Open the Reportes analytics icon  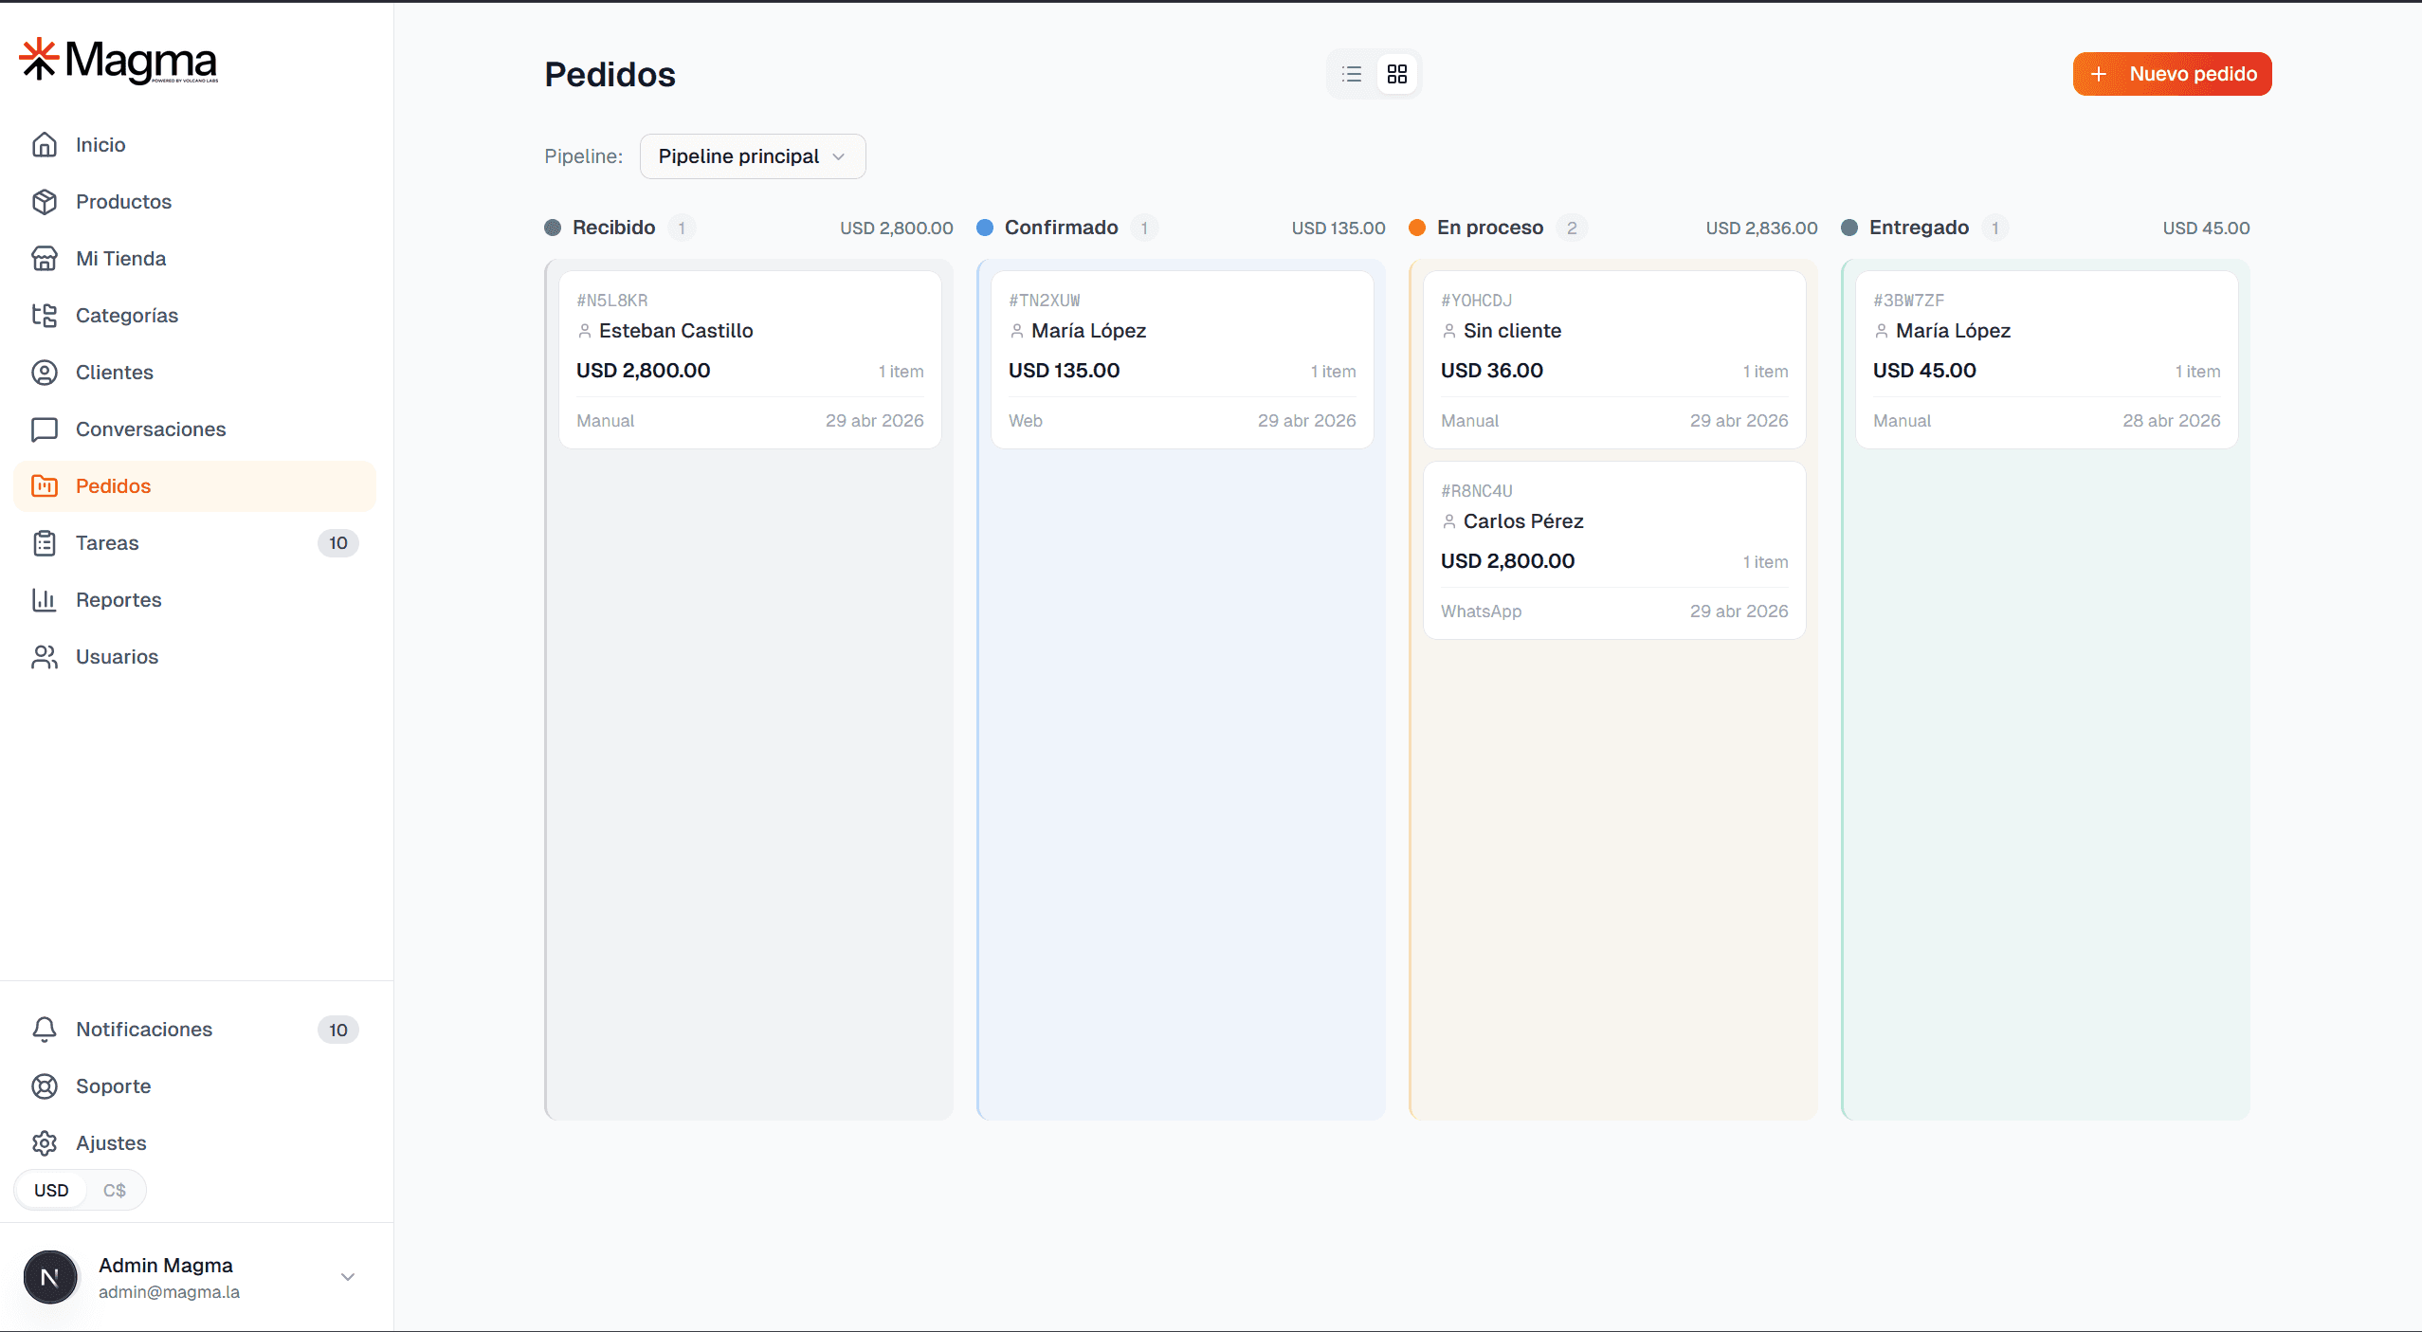click(x=46, y=599)
